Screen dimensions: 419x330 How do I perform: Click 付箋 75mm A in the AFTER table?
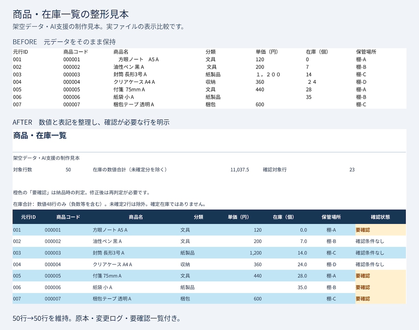tap(107, 276)
